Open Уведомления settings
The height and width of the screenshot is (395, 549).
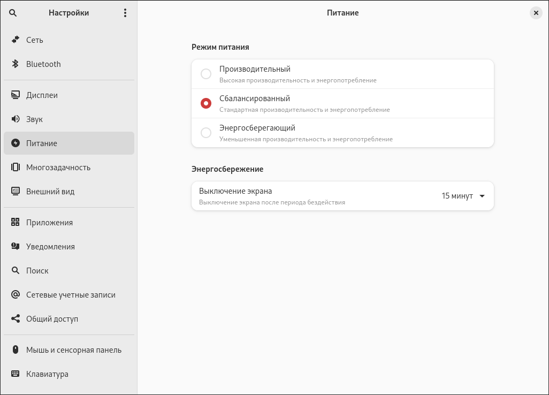(50, 247)
